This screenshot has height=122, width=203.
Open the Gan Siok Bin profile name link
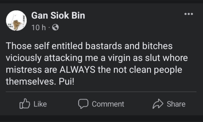click(58, 16)
